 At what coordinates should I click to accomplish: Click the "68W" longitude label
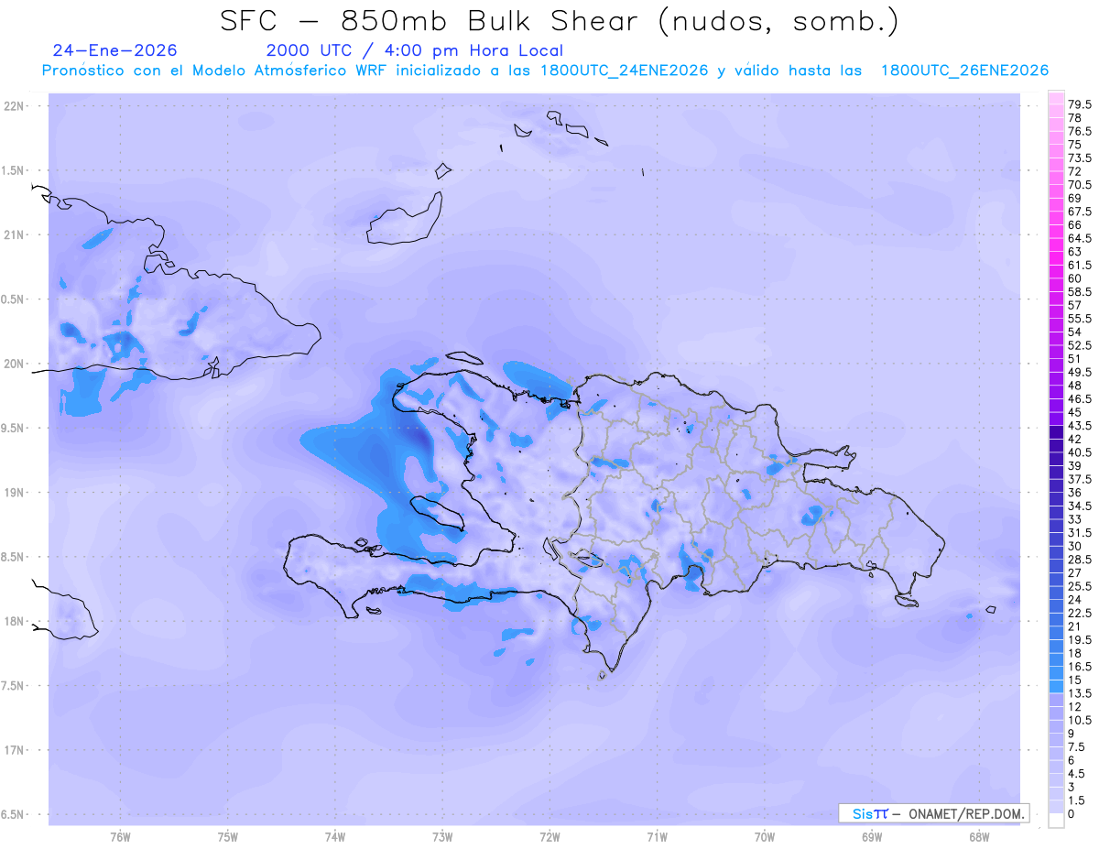click(978, 836)
